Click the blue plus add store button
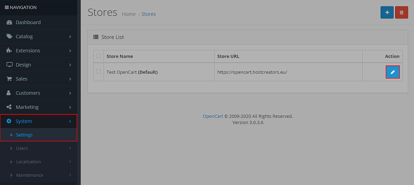This screenshot has width=414, height=185. pos(387,12)
